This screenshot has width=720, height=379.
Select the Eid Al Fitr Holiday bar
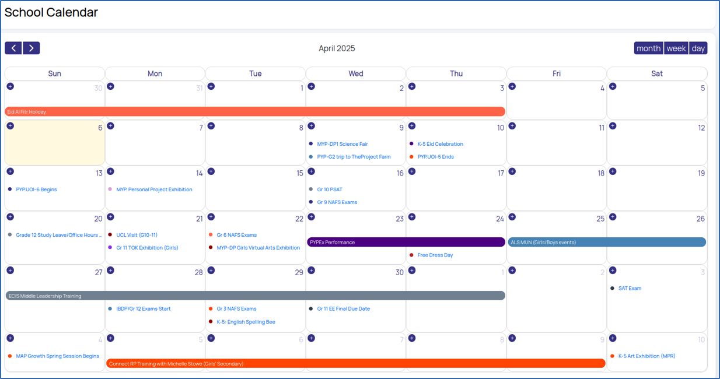click(x=254, y=111)
